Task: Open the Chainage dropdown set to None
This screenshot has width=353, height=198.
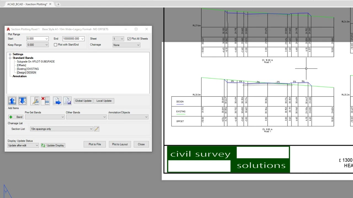Action: tap(126, 45)
